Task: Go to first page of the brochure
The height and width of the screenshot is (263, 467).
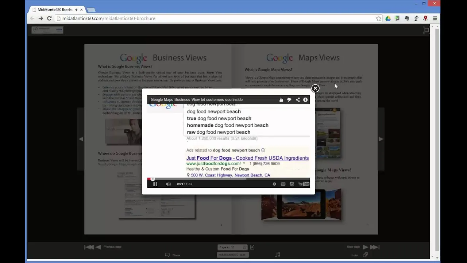Action: point(89,247)
